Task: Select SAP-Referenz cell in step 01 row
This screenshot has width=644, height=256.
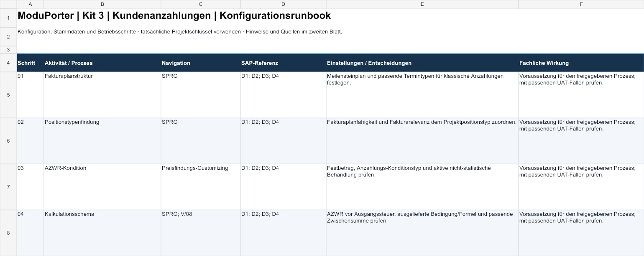Action: pos(283,95)
